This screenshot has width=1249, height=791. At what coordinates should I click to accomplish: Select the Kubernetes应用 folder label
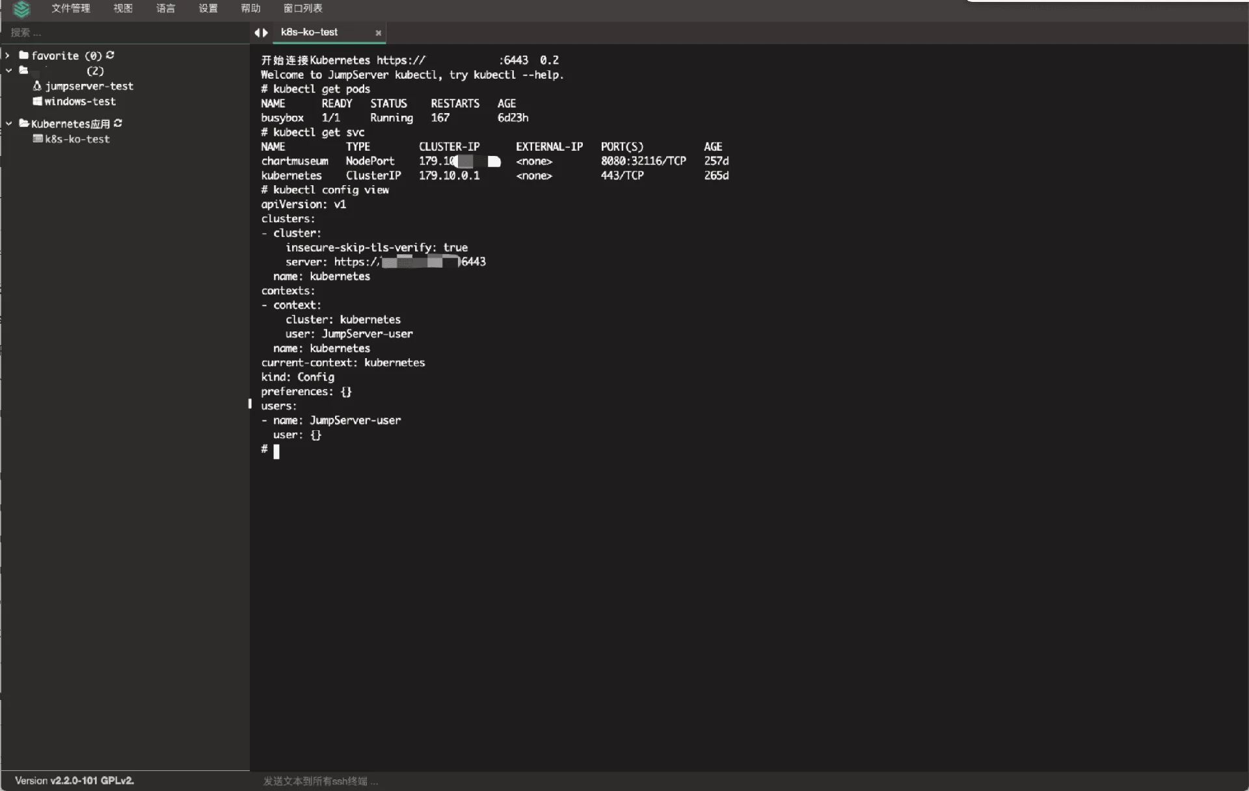(70, 123)
